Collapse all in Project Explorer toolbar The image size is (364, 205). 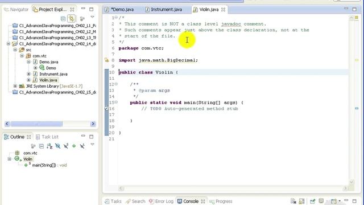click(63, 18)
